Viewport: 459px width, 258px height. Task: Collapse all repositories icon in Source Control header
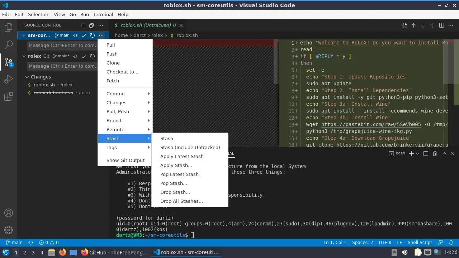tap(91, 25)
